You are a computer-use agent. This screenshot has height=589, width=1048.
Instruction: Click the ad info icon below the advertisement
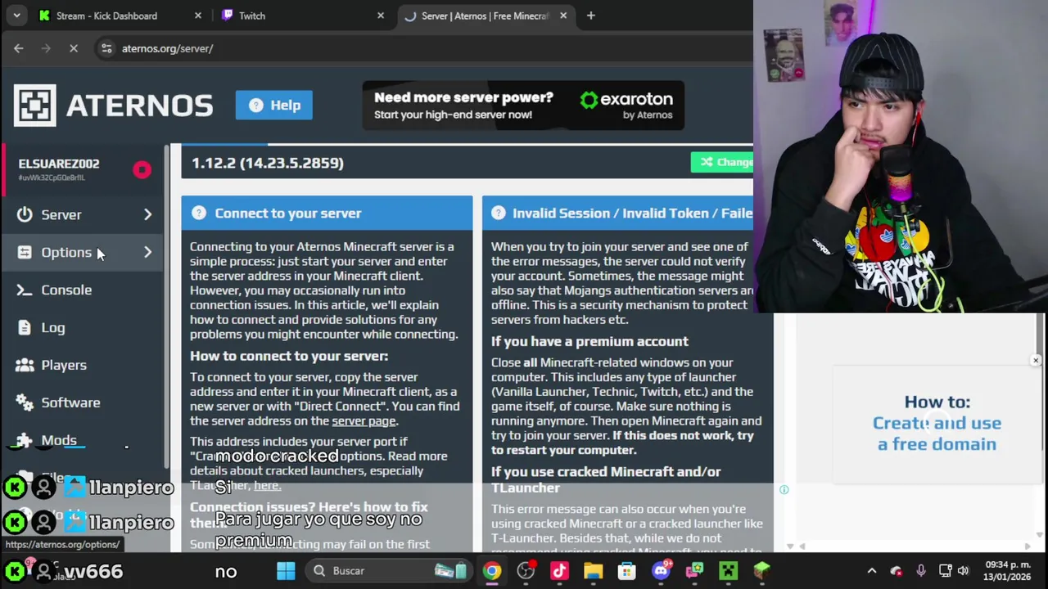coord(784,490)
